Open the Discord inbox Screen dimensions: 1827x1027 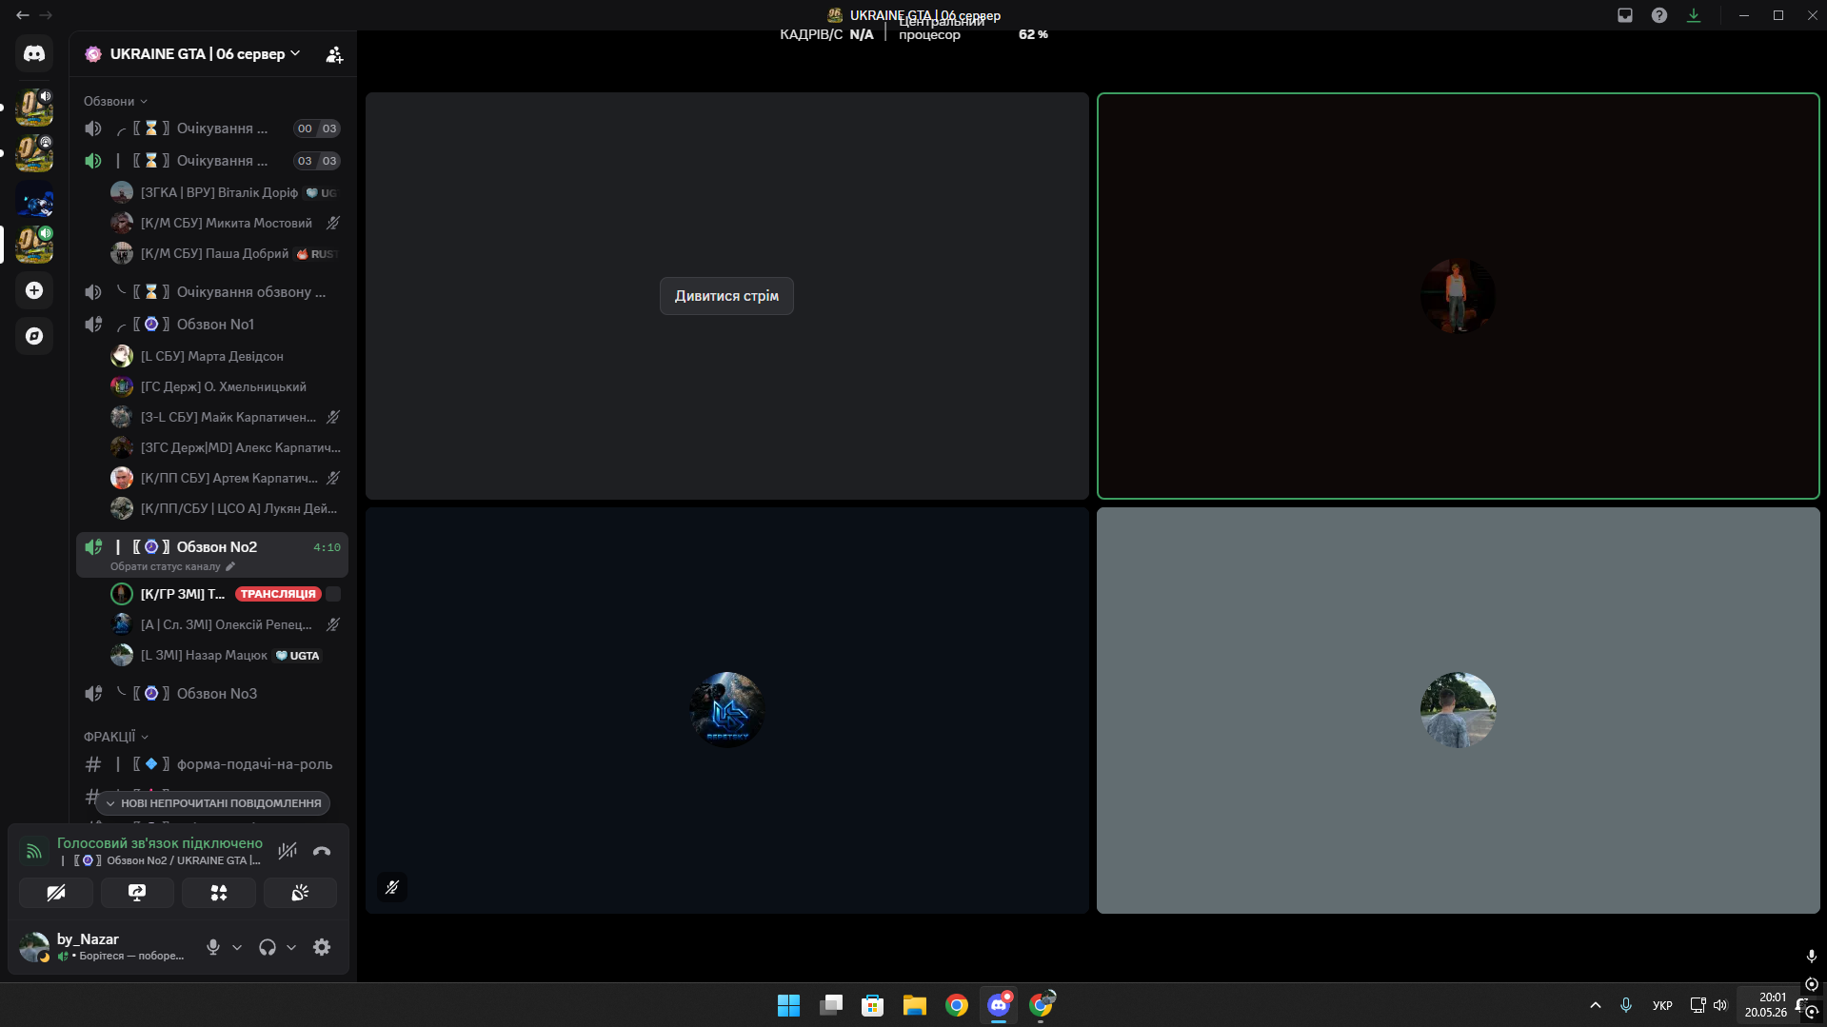click(1625, 15)
